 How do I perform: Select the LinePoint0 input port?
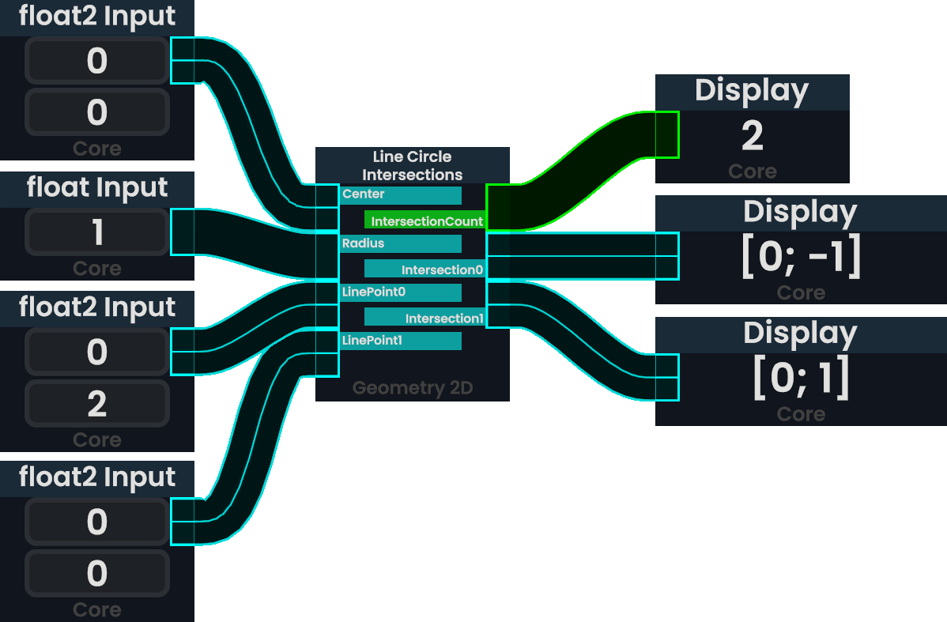401,292
